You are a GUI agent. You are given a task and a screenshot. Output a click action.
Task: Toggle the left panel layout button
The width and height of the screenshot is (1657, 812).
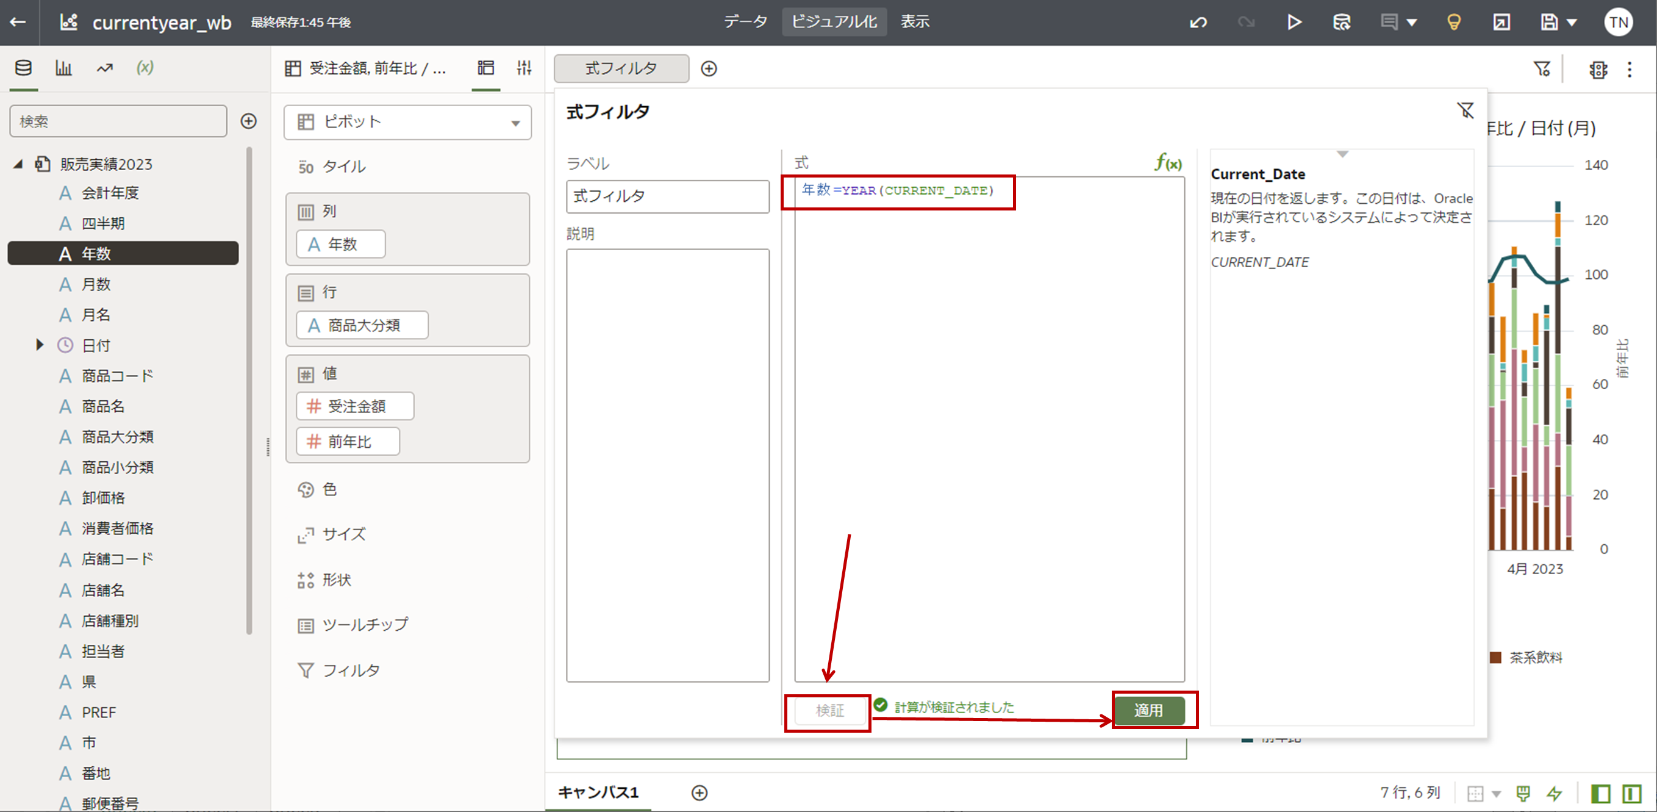1600,793
